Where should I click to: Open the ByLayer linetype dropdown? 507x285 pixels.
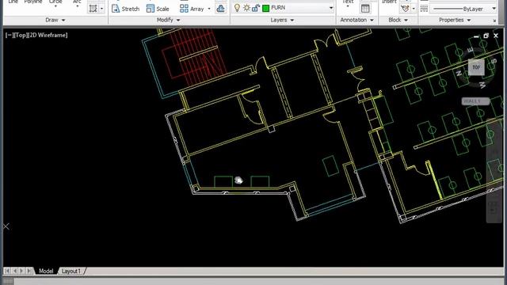pyautogui.click(x=494, y=9)
